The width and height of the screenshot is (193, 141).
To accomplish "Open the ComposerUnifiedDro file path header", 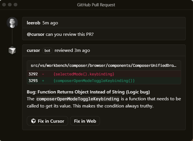I will [x=104, y=66].
